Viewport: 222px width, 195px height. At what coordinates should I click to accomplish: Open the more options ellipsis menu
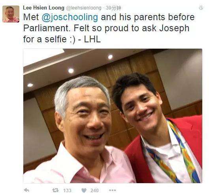(113, 190)
